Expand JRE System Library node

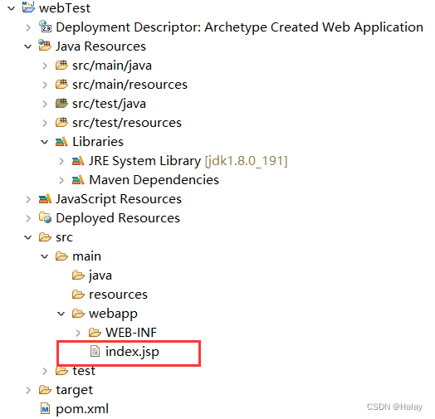click(61, 161)
